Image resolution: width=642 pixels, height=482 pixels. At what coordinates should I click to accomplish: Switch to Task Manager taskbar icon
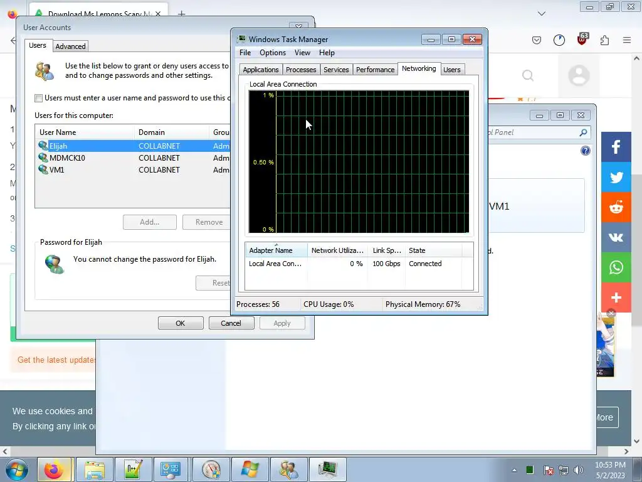327,469
